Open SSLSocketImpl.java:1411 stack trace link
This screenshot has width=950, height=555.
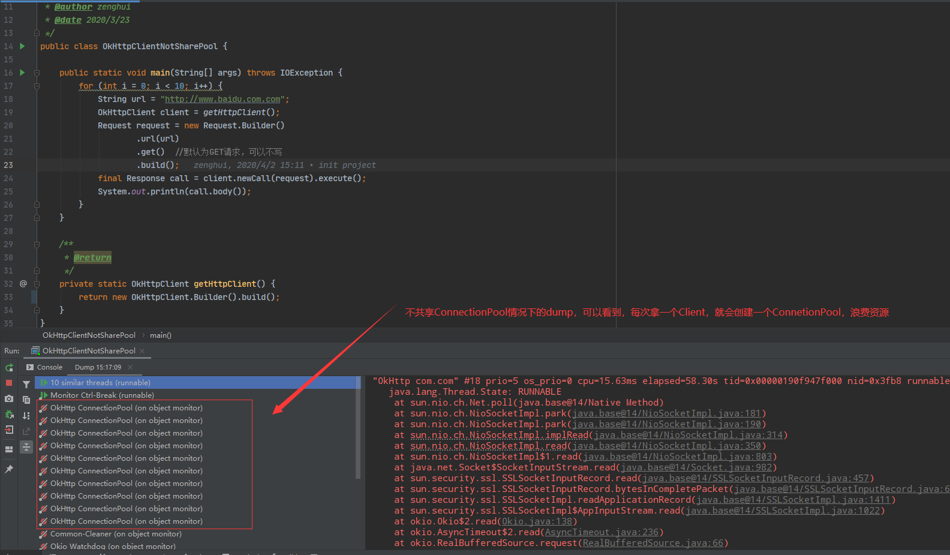(x=793, y=500)
